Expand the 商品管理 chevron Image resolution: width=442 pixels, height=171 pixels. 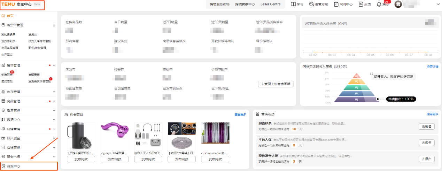click(x=54, y=101)
